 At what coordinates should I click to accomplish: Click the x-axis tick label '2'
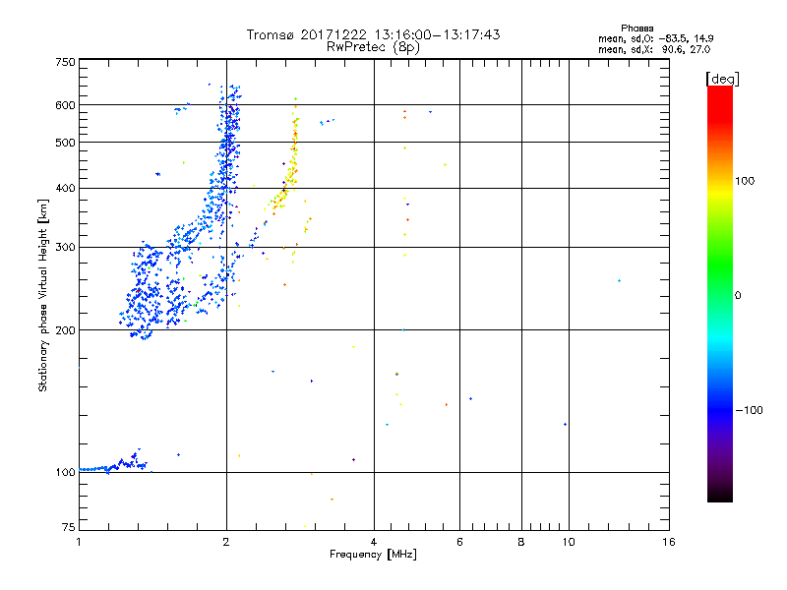point(226,542)
